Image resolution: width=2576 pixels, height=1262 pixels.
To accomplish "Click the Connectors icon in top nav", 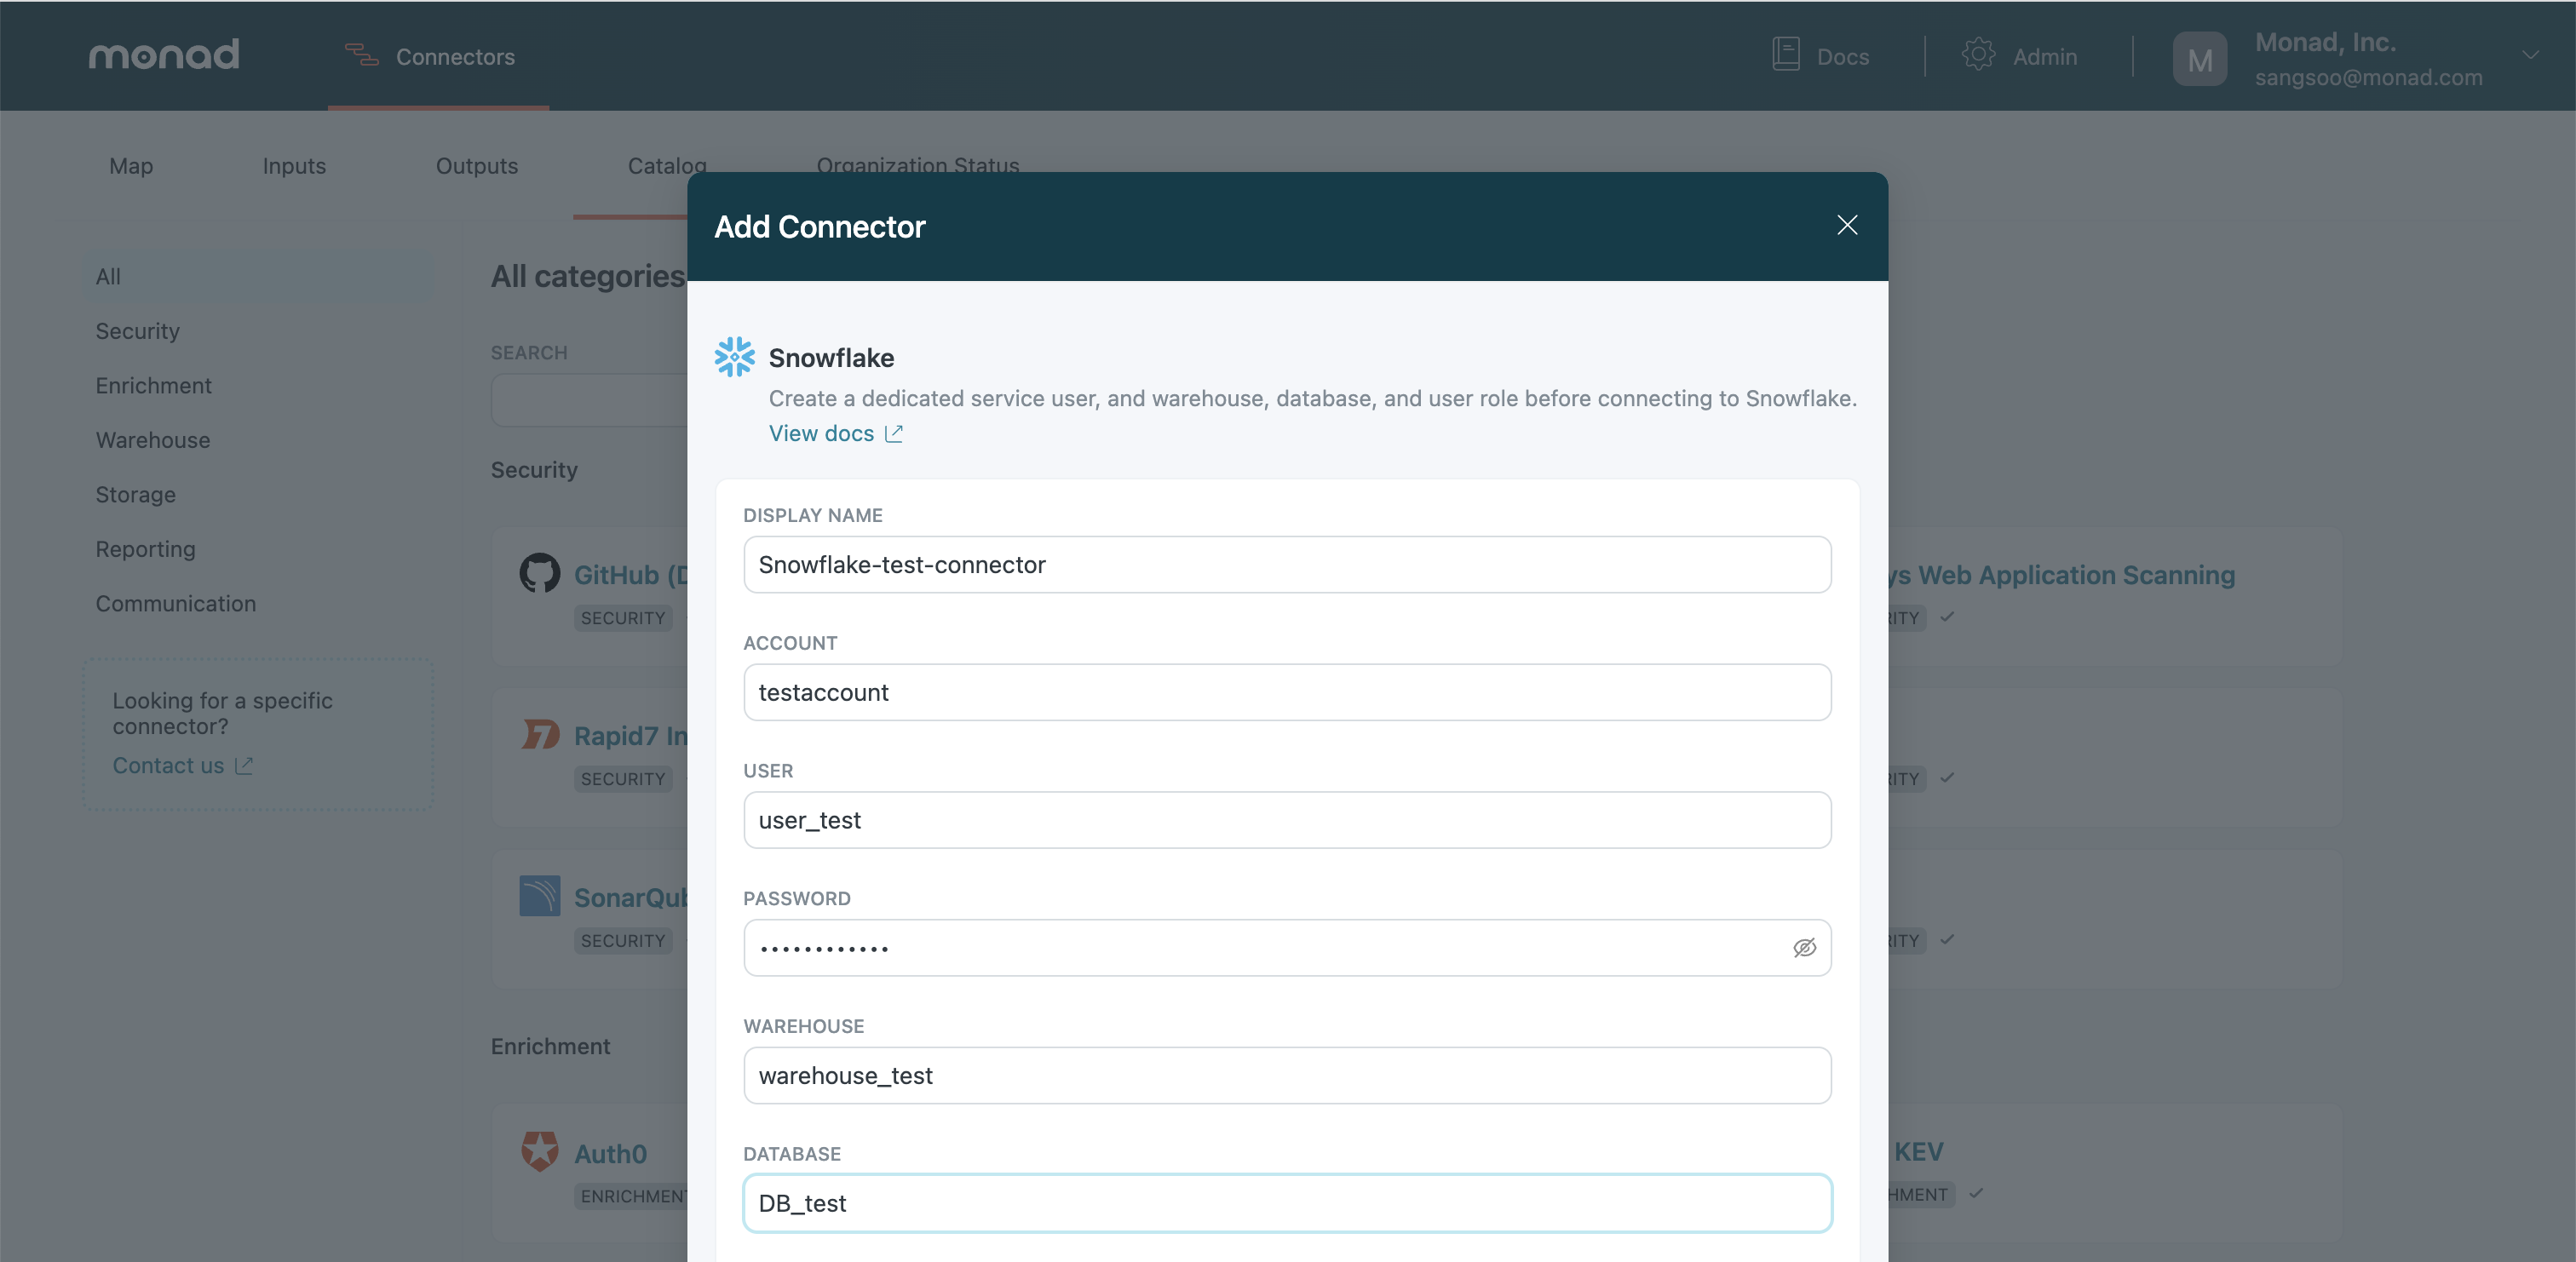I will (361, 56).
